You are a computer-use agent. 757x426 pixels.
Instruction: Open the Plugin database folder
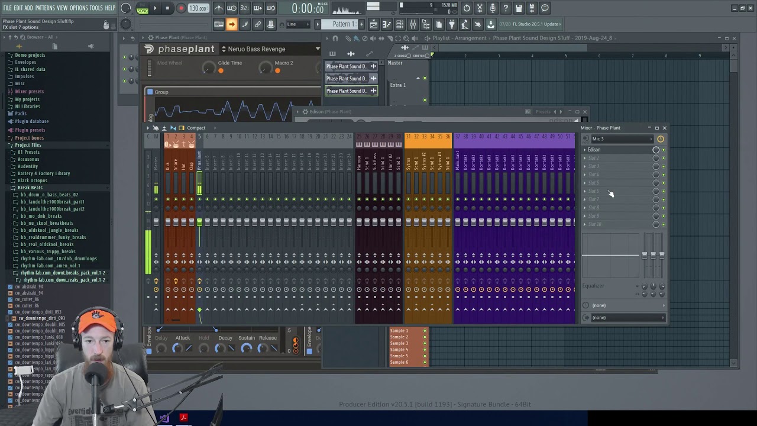(31, 121)
